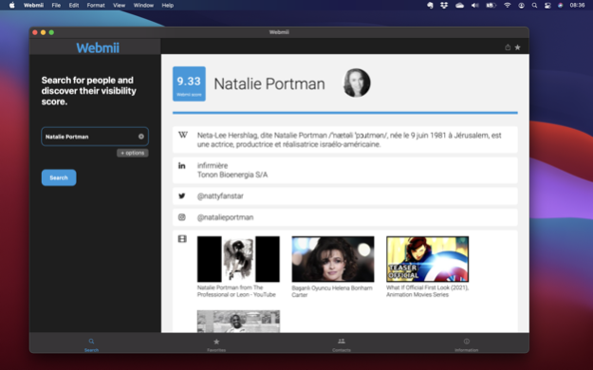This screenshot has height=370, width=593.
Task: Click the Webmii logo
Action: click(x=98, y=47)
